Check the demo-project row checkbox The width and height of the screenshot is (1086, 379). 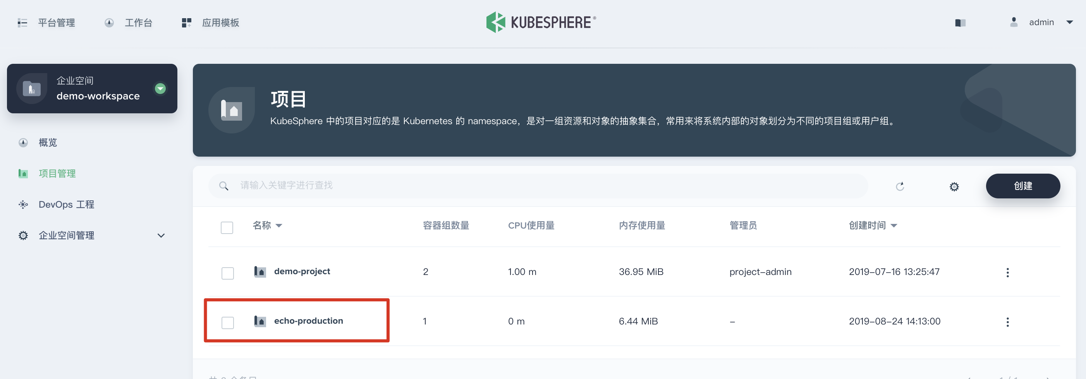tap(228, 273)
